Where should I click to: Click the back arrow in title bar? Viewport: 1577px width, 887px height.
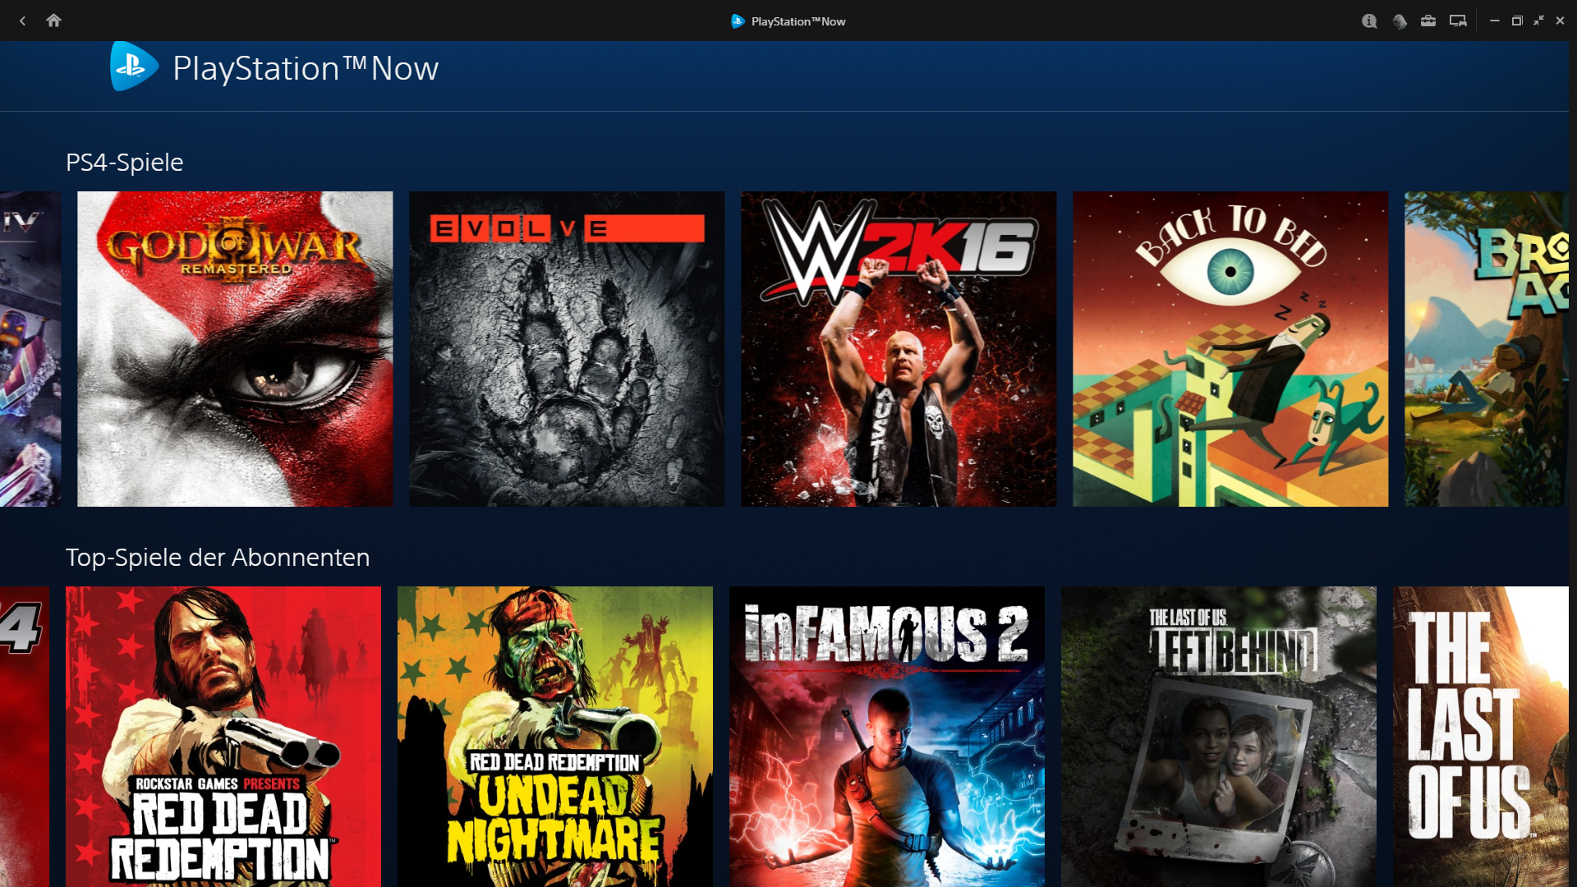[x=23, y=21]
